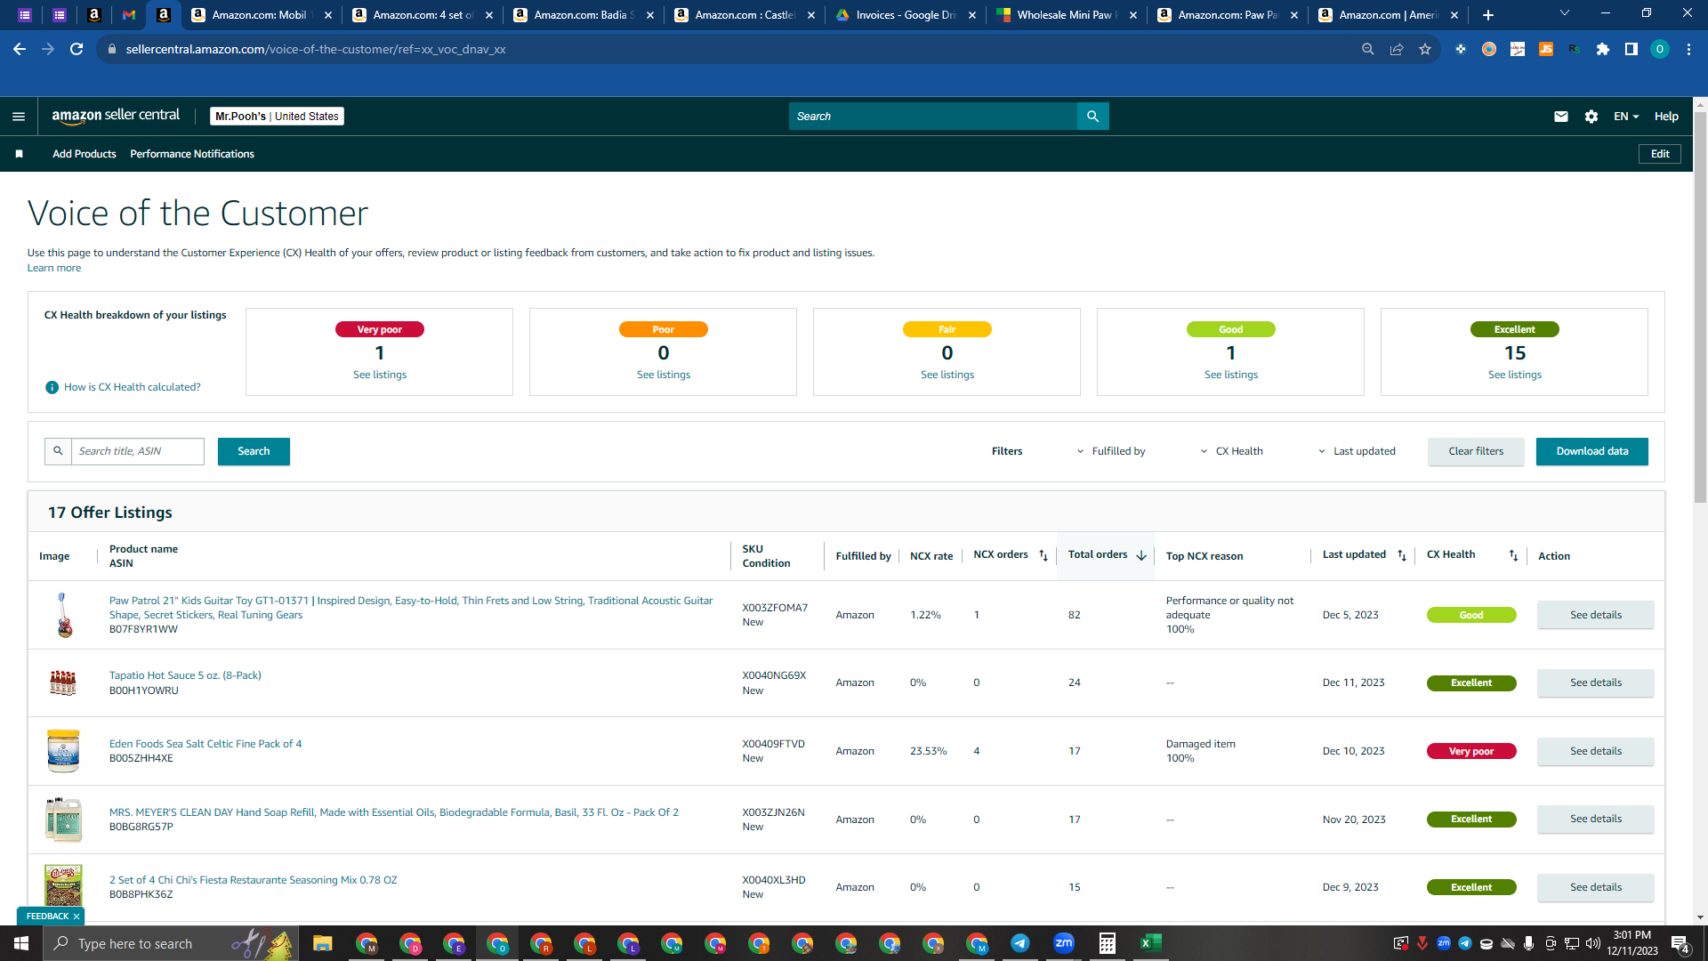Open the browser extensions puzzle icon
This screenshot has height=961, width=1708.
[x=1603, y=49]
